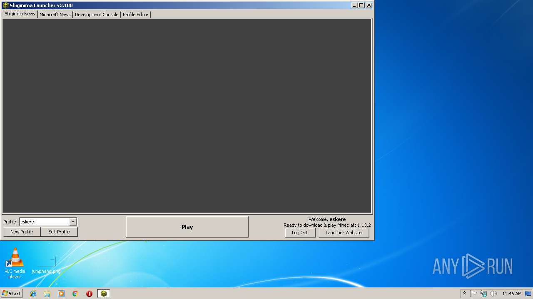
Task: Click the volume speaker tray icon
Action: click(493, 294)
